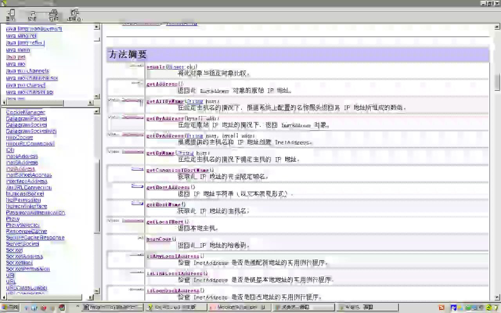Image resolution: width=501 pixels, height=313 pixels.
Task: Open the java.nio package link
Action: pyautogui.click(x=16, y=64)
